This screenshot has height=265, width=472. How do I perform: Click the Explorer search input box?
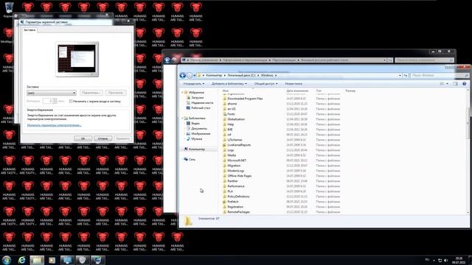tap(440, 75)
